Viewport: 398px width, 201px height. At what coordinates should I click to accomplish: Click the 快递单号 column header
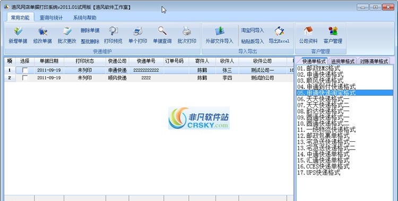point(146,61)
